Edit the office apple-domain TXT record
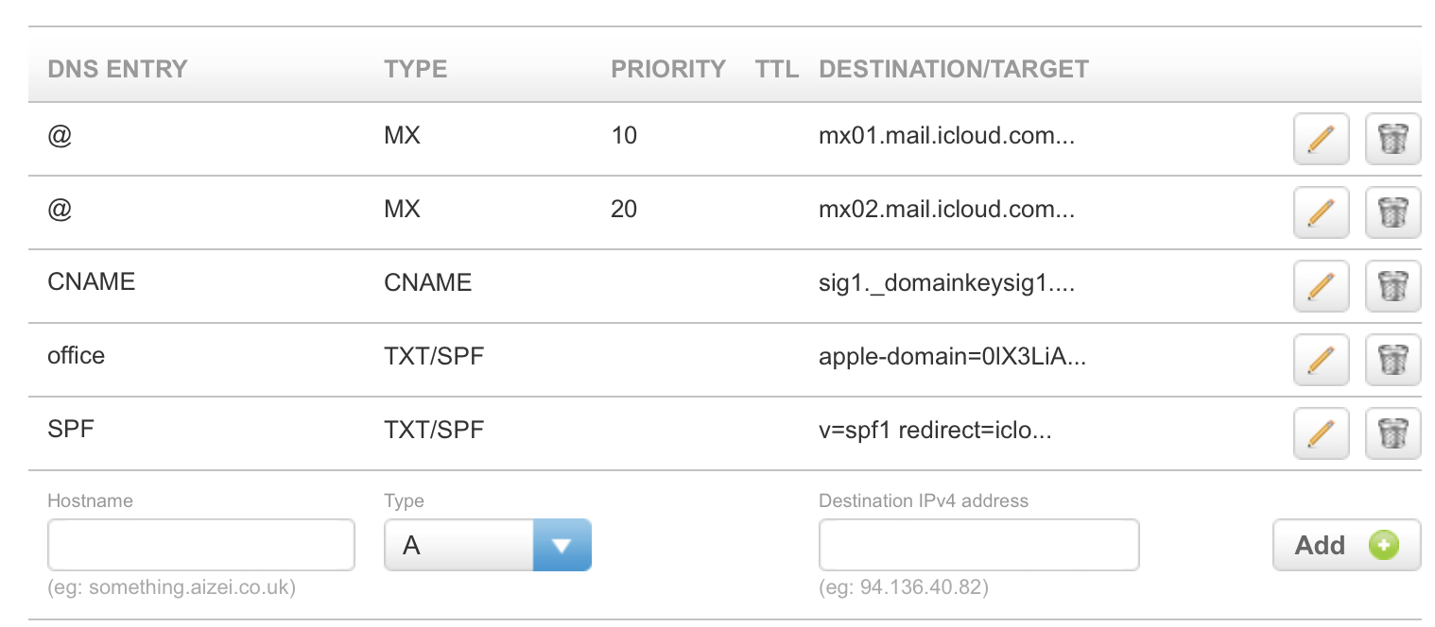The height and width of the screenshot is (627, 1435). point(1321,359)
